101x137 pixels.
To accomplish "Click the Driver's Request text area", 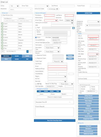I will click(x=54, y=112).
